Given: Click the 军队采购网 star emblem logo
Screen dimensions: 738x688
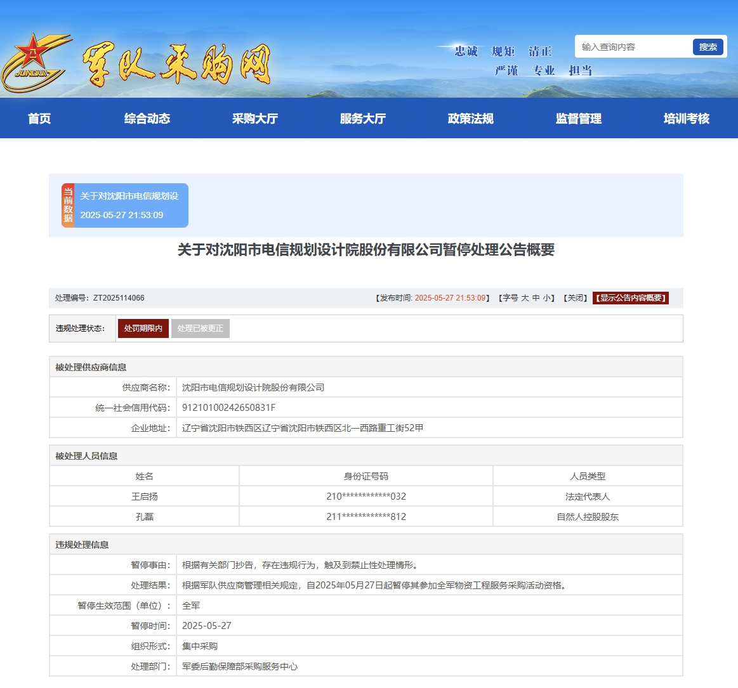Looking at the screenshot, I should (x=36, y=62).
